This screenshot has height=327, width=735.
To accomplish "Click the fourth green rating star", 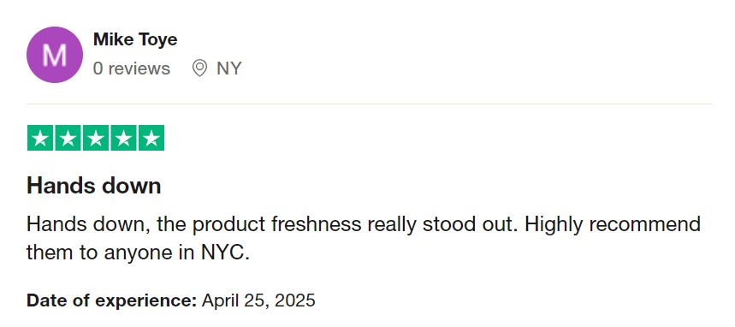I will (123, 138).
